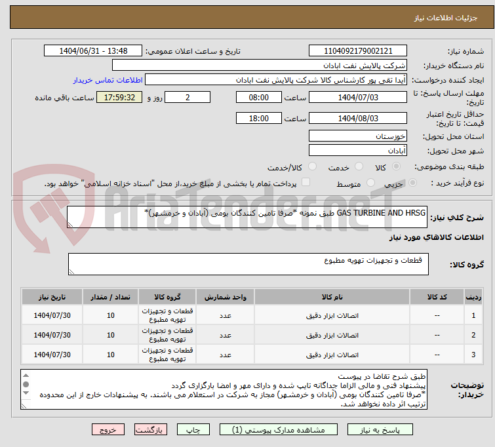Select 'جزیی' purchase process type

412,184
